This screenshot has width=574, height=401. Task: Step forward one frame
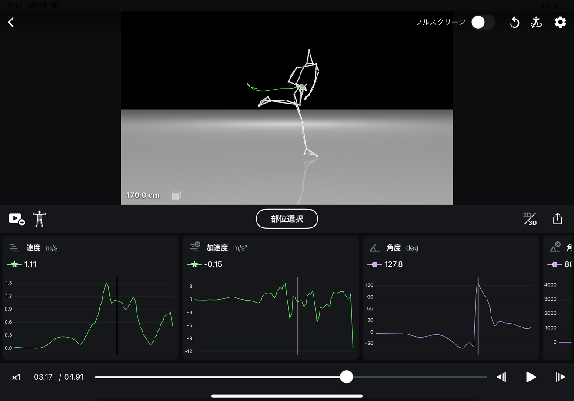561,377
